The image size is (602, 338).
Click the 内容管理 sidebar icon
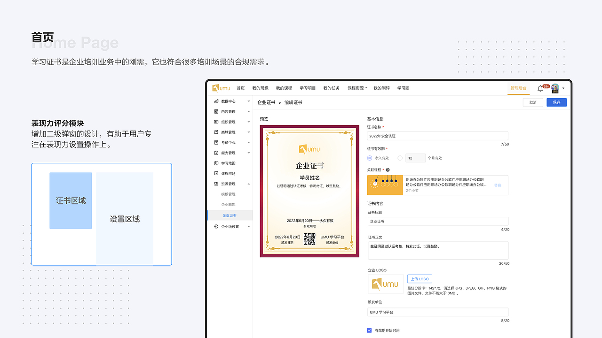pos(215,111)
